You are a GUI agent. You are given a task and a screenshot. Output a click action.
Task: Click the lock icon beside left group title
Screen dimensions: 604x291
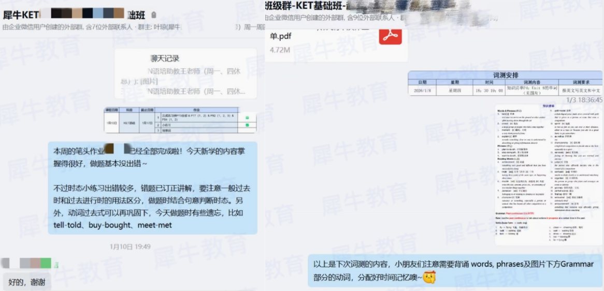point(153,16)
